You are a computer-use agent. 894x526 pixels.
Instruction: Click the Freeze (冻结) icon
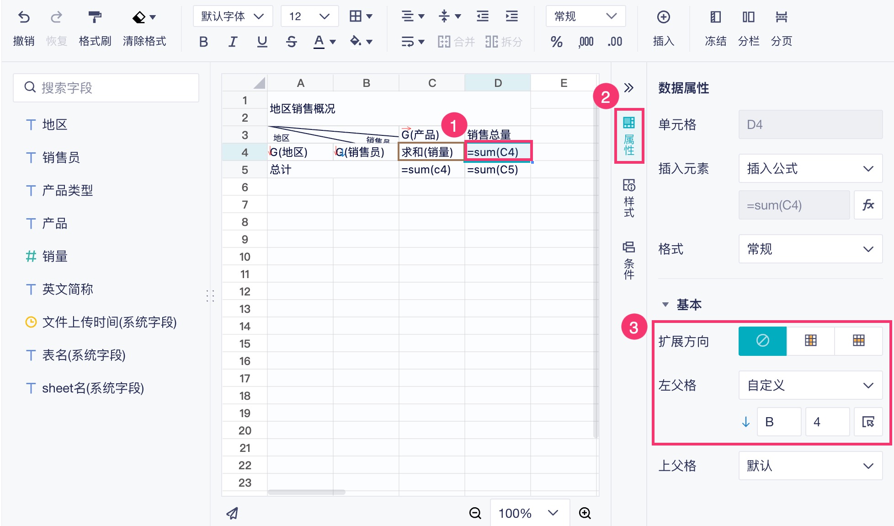[x=715, y=17]
